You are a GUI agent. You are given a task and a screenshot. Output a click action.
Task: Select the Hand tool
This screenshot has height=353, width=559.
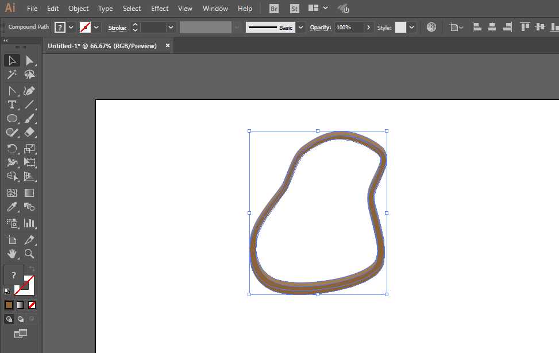11,253
